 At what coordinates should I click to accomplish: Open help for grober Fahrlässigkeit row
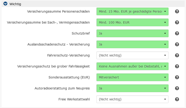177,66
